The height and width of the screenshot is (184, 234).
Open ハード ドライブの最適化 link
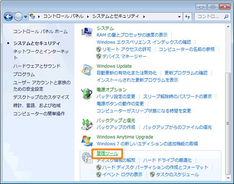[x=168, y=160]
